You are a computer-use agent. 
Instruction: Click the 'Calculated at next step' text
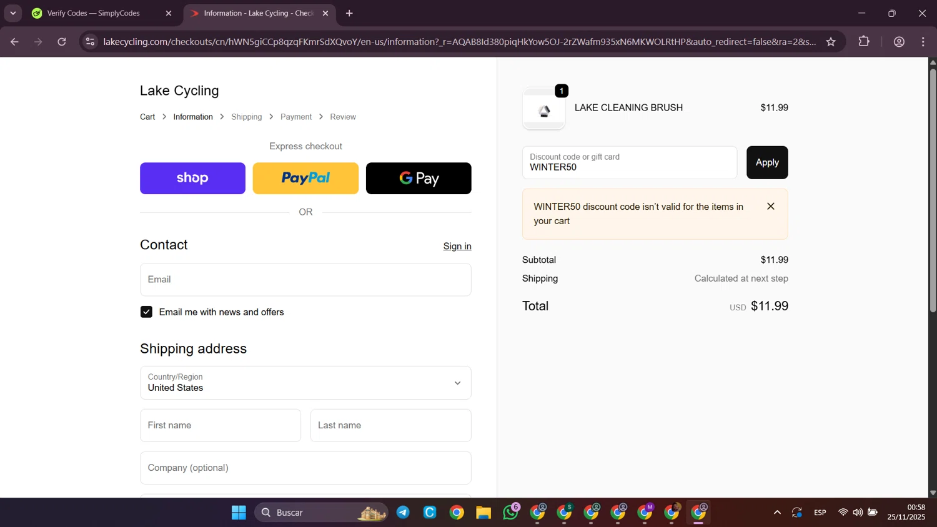pos(741,278)
